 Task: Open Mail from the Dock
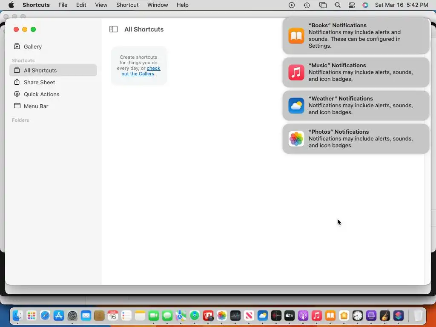(x=86, y=316)
